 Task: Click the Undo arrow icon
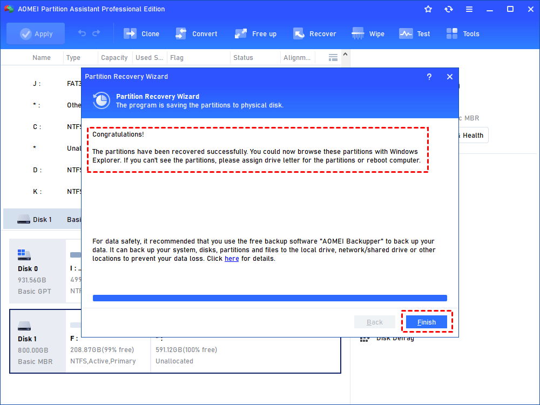point(82,33)
